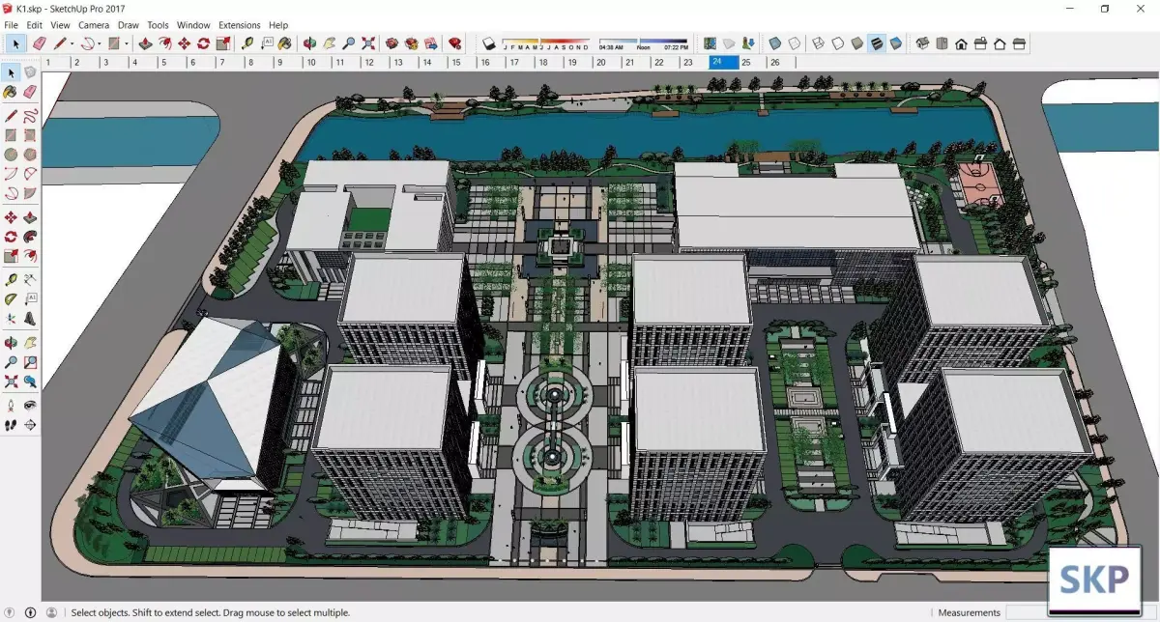This screenshot has height=622, width=1160.
Task: Open the Edit menu
Action: click(x=34, y=25)
